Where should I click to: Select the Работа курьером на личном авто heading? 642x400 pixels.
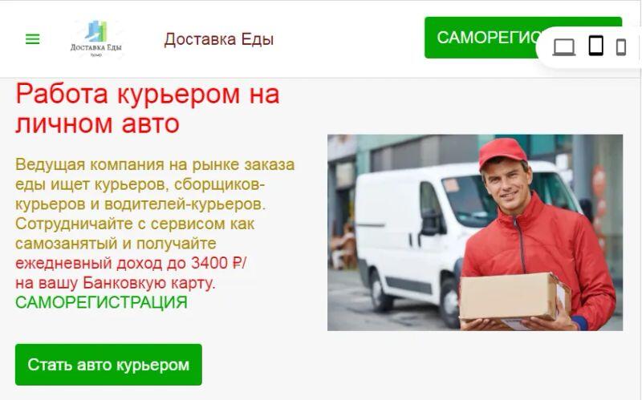148,108
